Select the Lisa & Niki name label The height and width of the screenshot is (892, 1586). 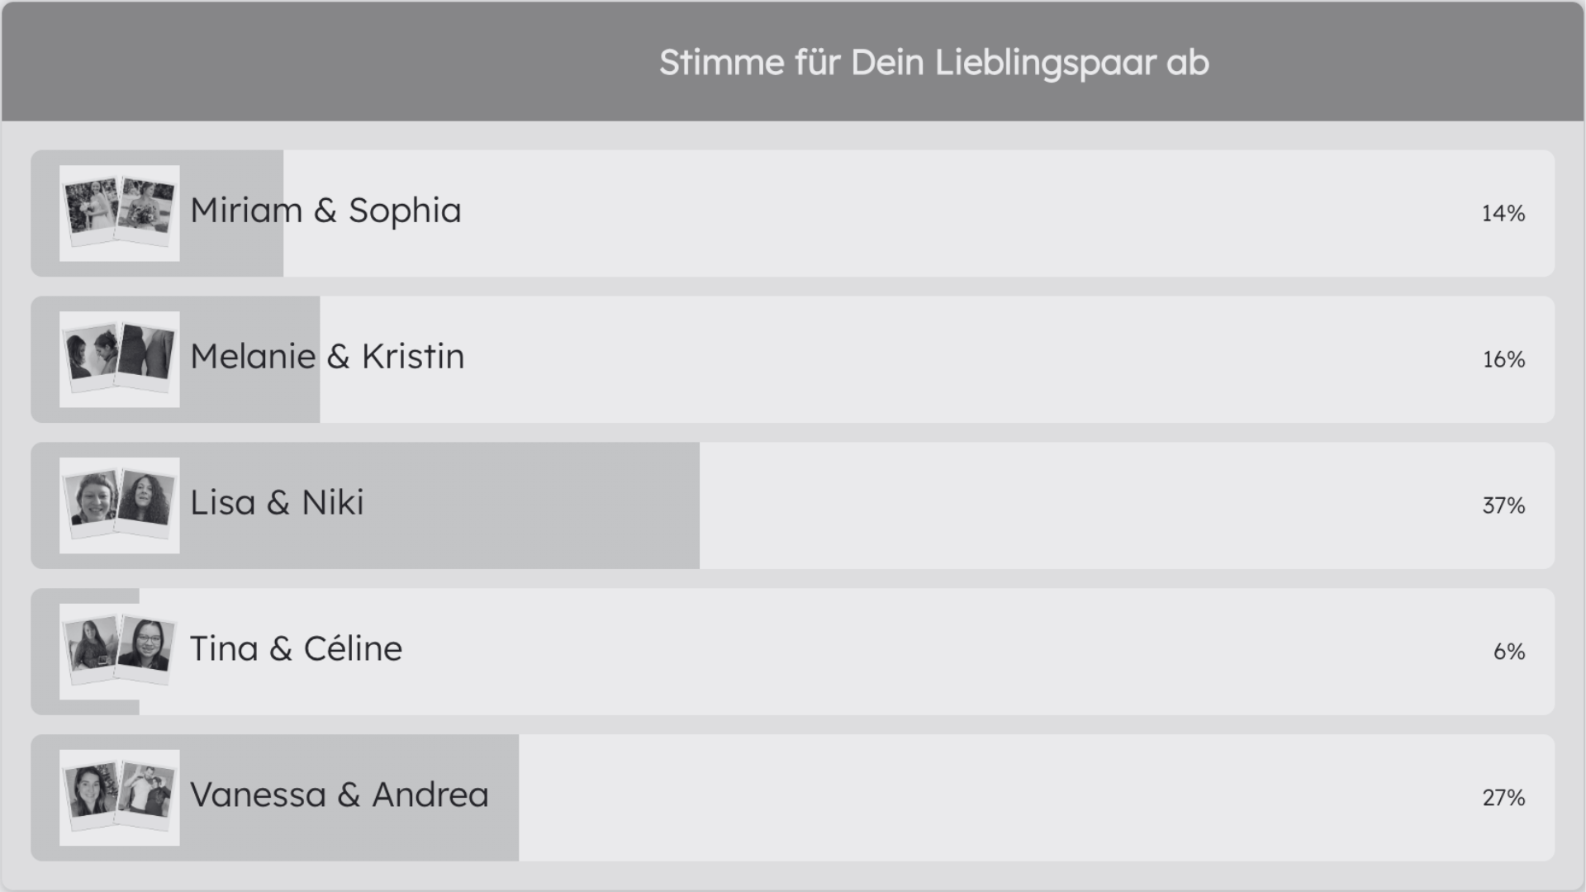coord(277,503)
